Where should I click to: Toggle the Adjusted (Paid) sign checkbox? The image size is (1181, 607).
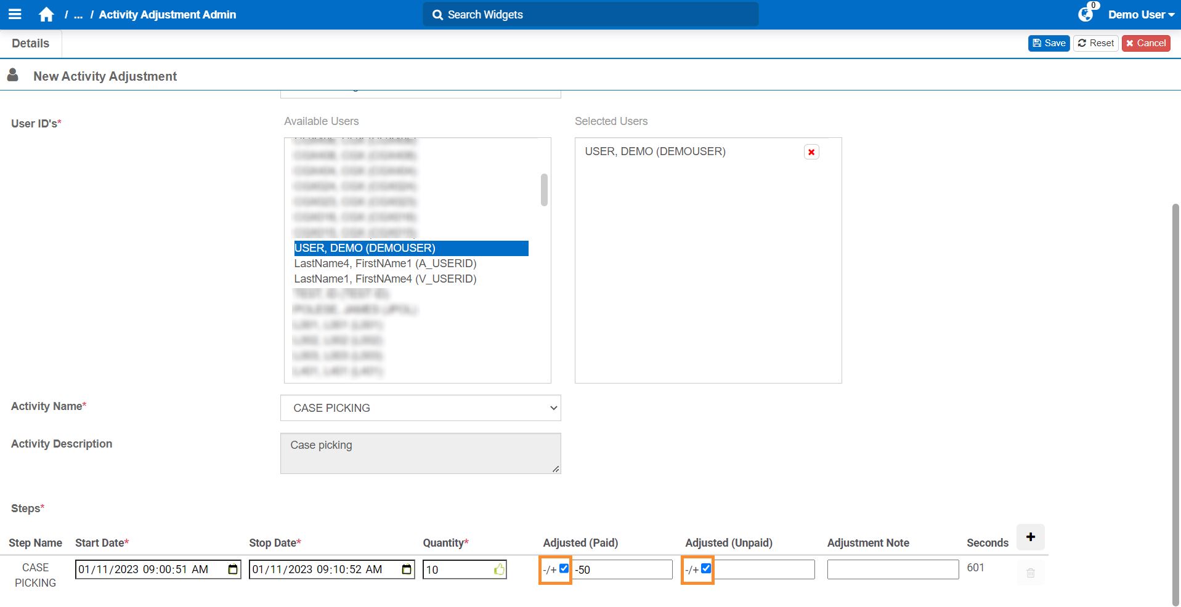[x=564, y=569]
